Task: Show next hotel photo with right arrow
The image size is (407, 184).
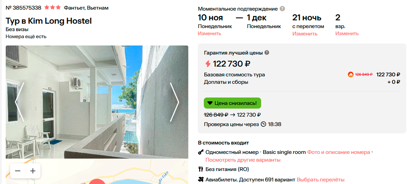Action: (174, 102)
